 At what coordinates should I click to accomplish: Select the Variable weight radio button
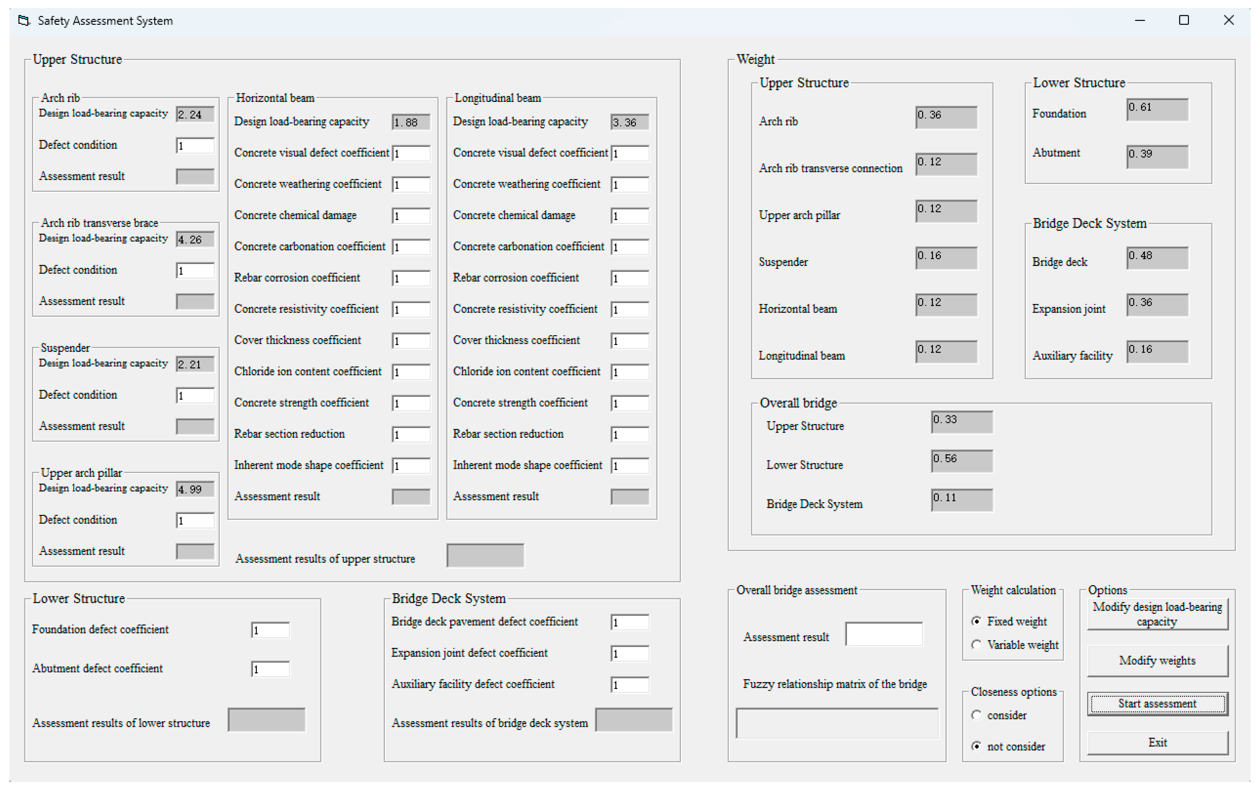click(x=976, y=644)
